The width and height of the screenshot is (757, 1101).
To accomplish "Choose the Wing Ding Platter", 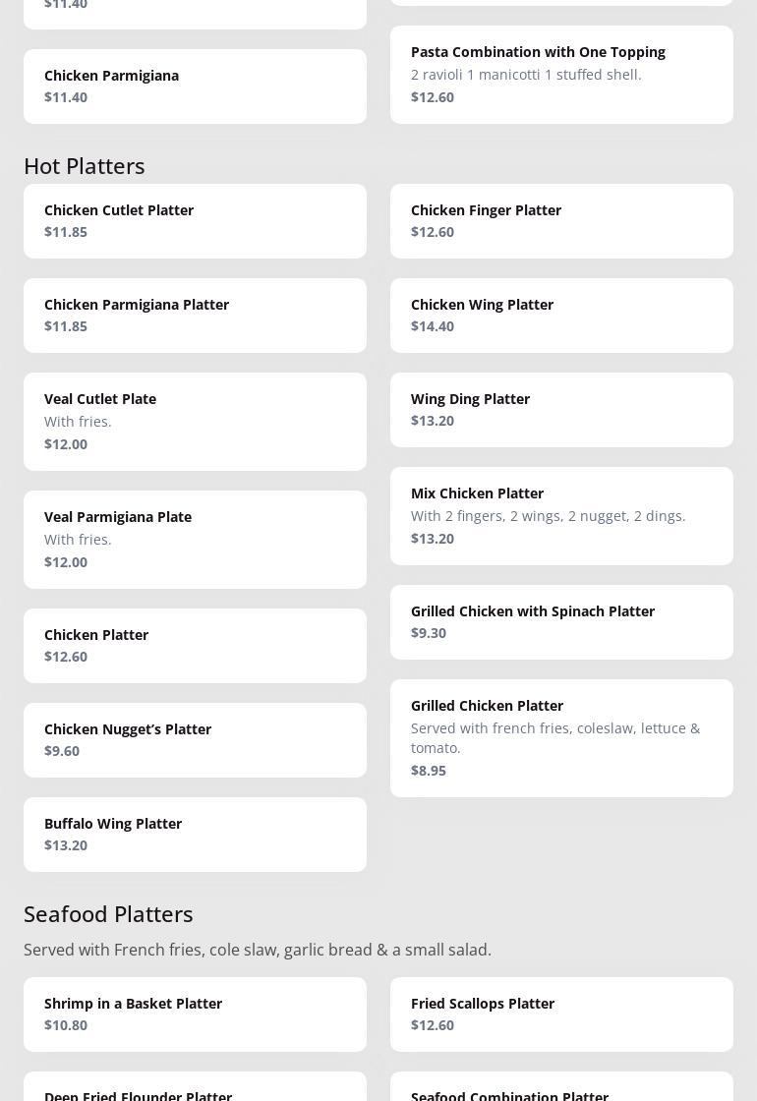I will pos(561,410).
